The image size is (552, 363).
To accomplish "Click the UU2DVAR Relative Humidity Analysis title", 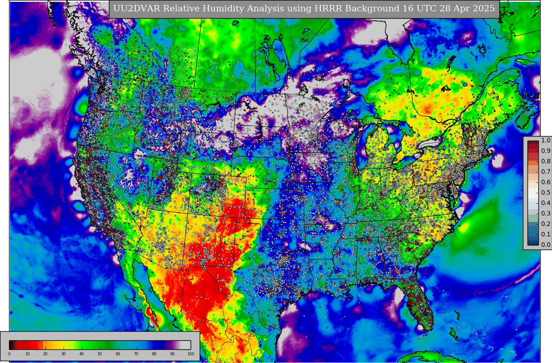I will coord(304,9).
